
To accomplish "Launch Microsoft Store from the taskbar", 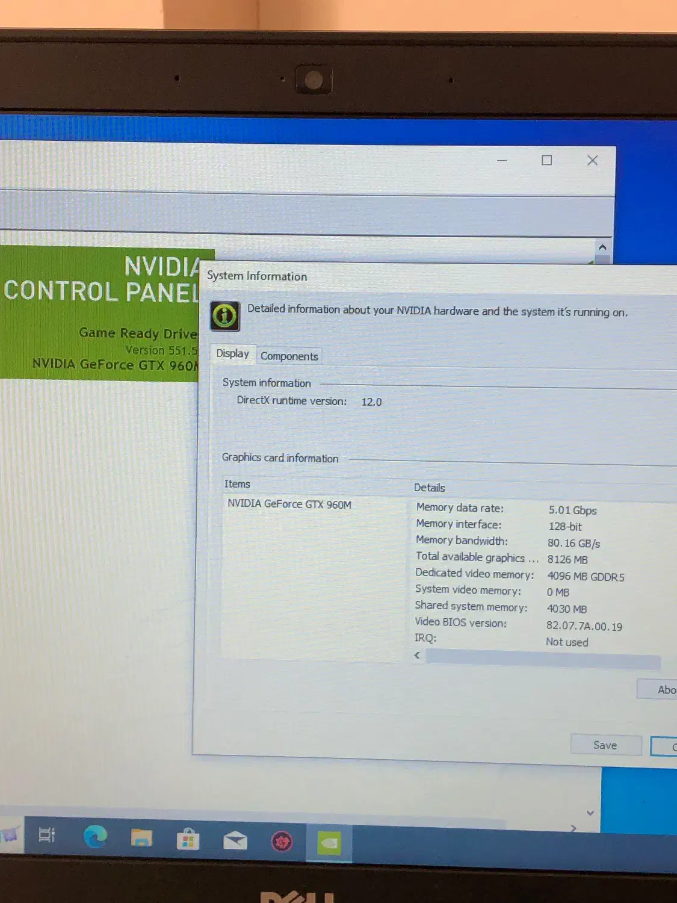I will point(188,839).
